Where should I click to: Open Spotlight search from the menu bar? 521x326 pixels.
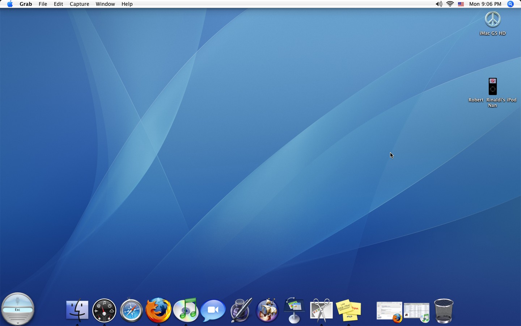coord(511,4)
